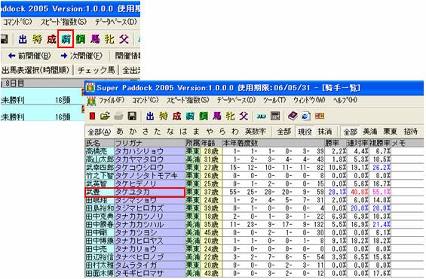
Task: Click the yellow 牝 mare icon in front window toolbar
Action: click(230, 117)
